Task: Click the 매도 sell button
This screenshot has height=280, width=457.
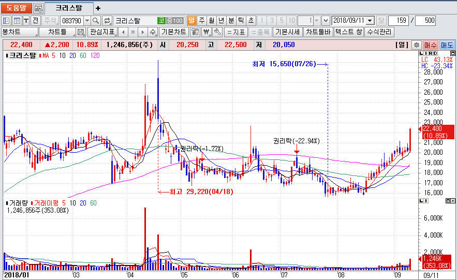Action: tap(447, 45)
